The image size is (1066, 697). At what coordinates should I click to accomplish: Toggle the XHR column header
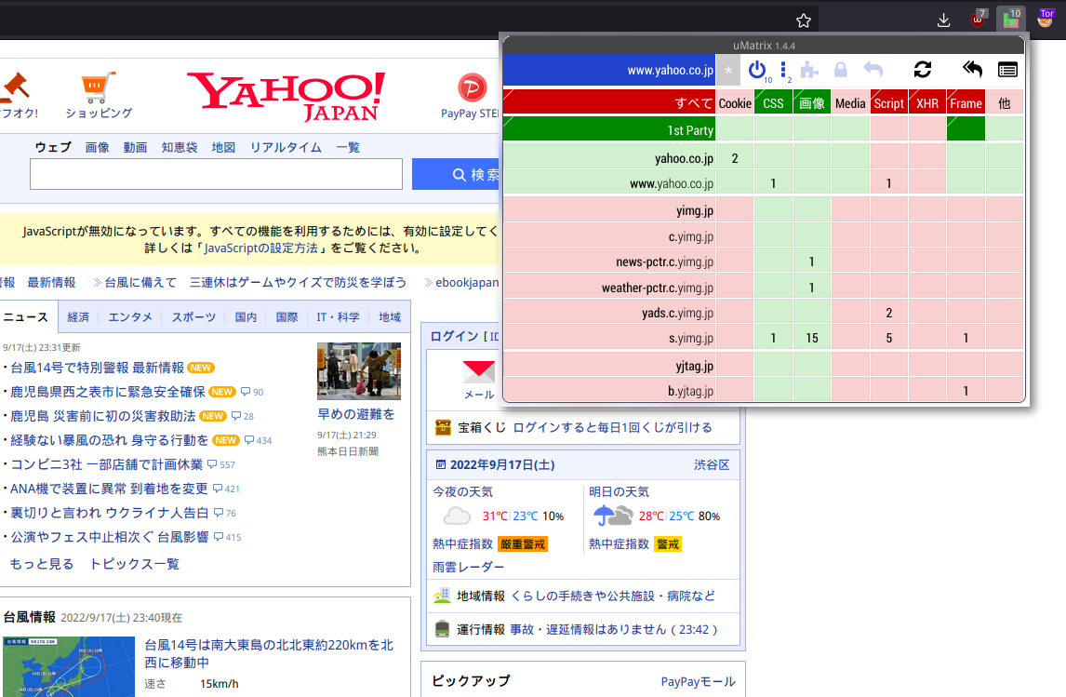click(927, 102)
